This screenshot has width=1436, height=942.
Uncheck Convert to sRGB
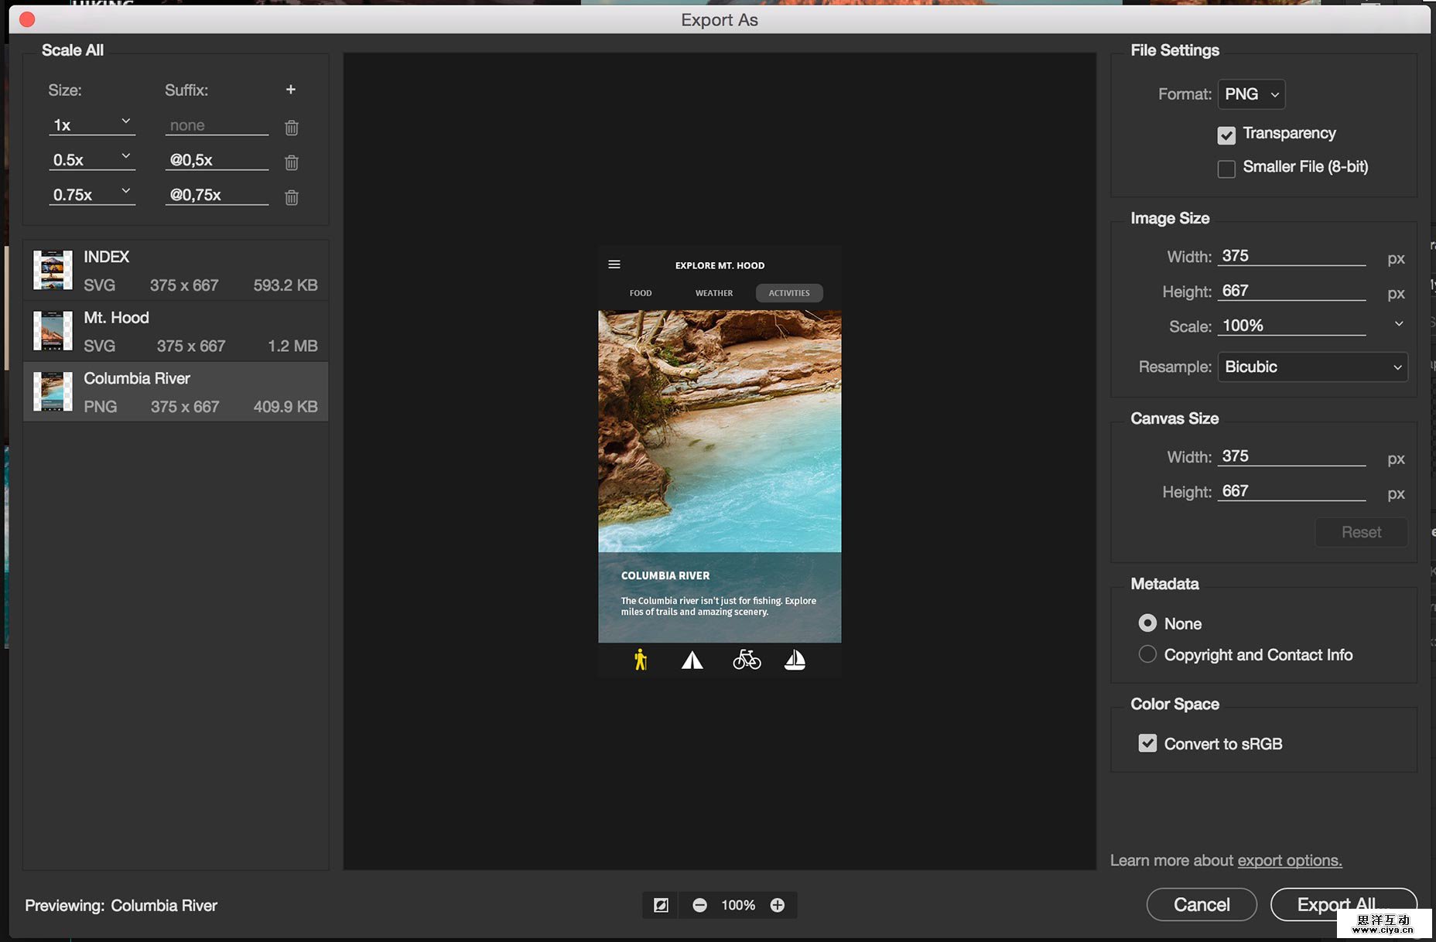[x=1147, y=743]
